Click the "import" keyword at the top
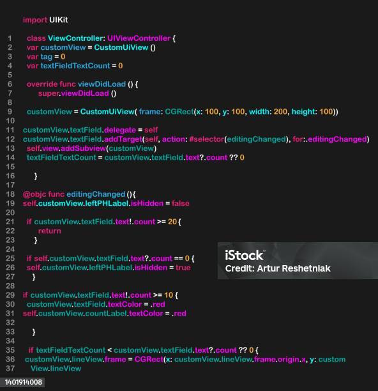The height and width of the screenshot is (391, 378). (x=35, y=20)
